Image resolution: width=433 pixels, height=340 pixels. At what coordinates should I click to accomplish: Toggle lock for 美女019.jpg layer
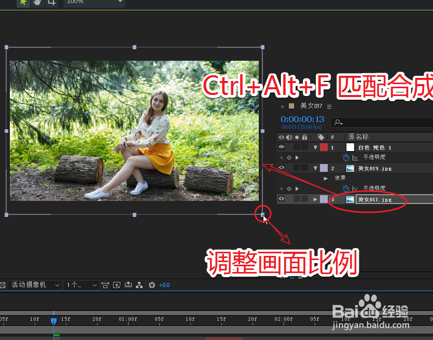(304, 168)
